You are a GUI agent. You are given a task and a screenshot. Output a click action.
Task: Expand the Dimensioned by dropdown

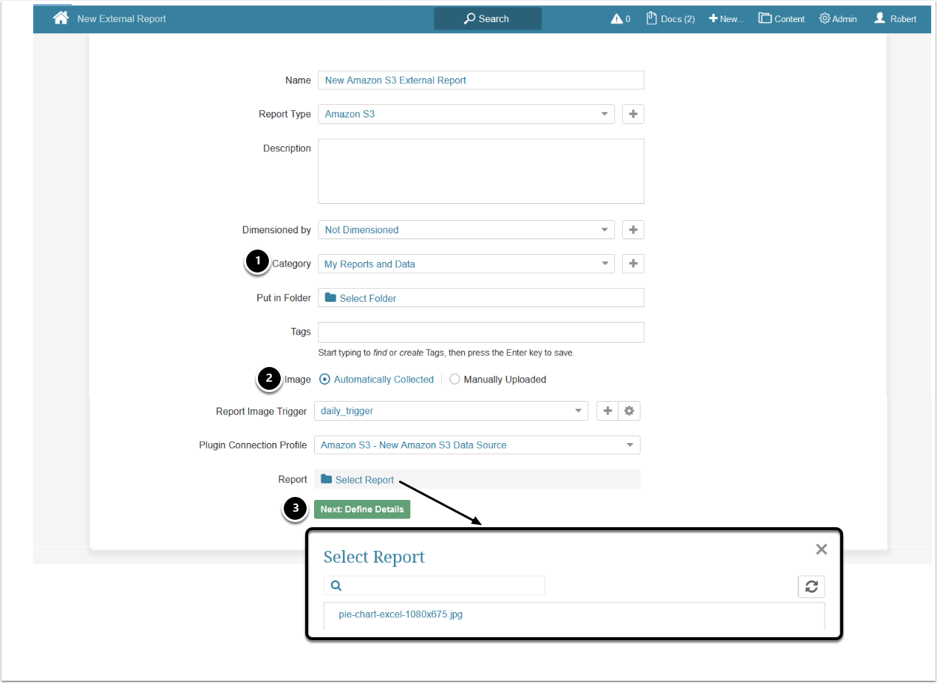pos(466,230)
